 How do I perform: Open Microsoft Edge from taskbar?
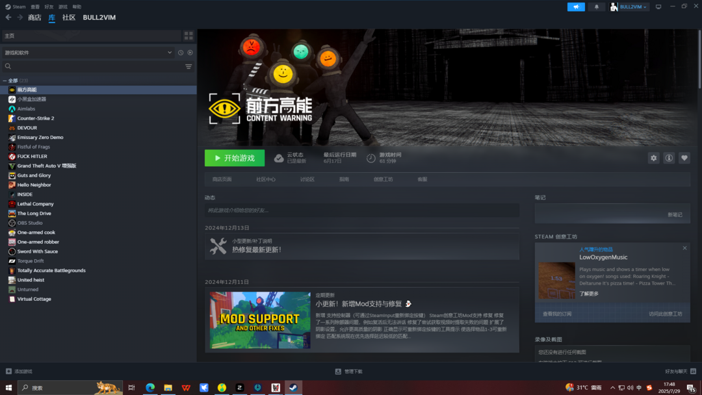(x=150, y=387)
